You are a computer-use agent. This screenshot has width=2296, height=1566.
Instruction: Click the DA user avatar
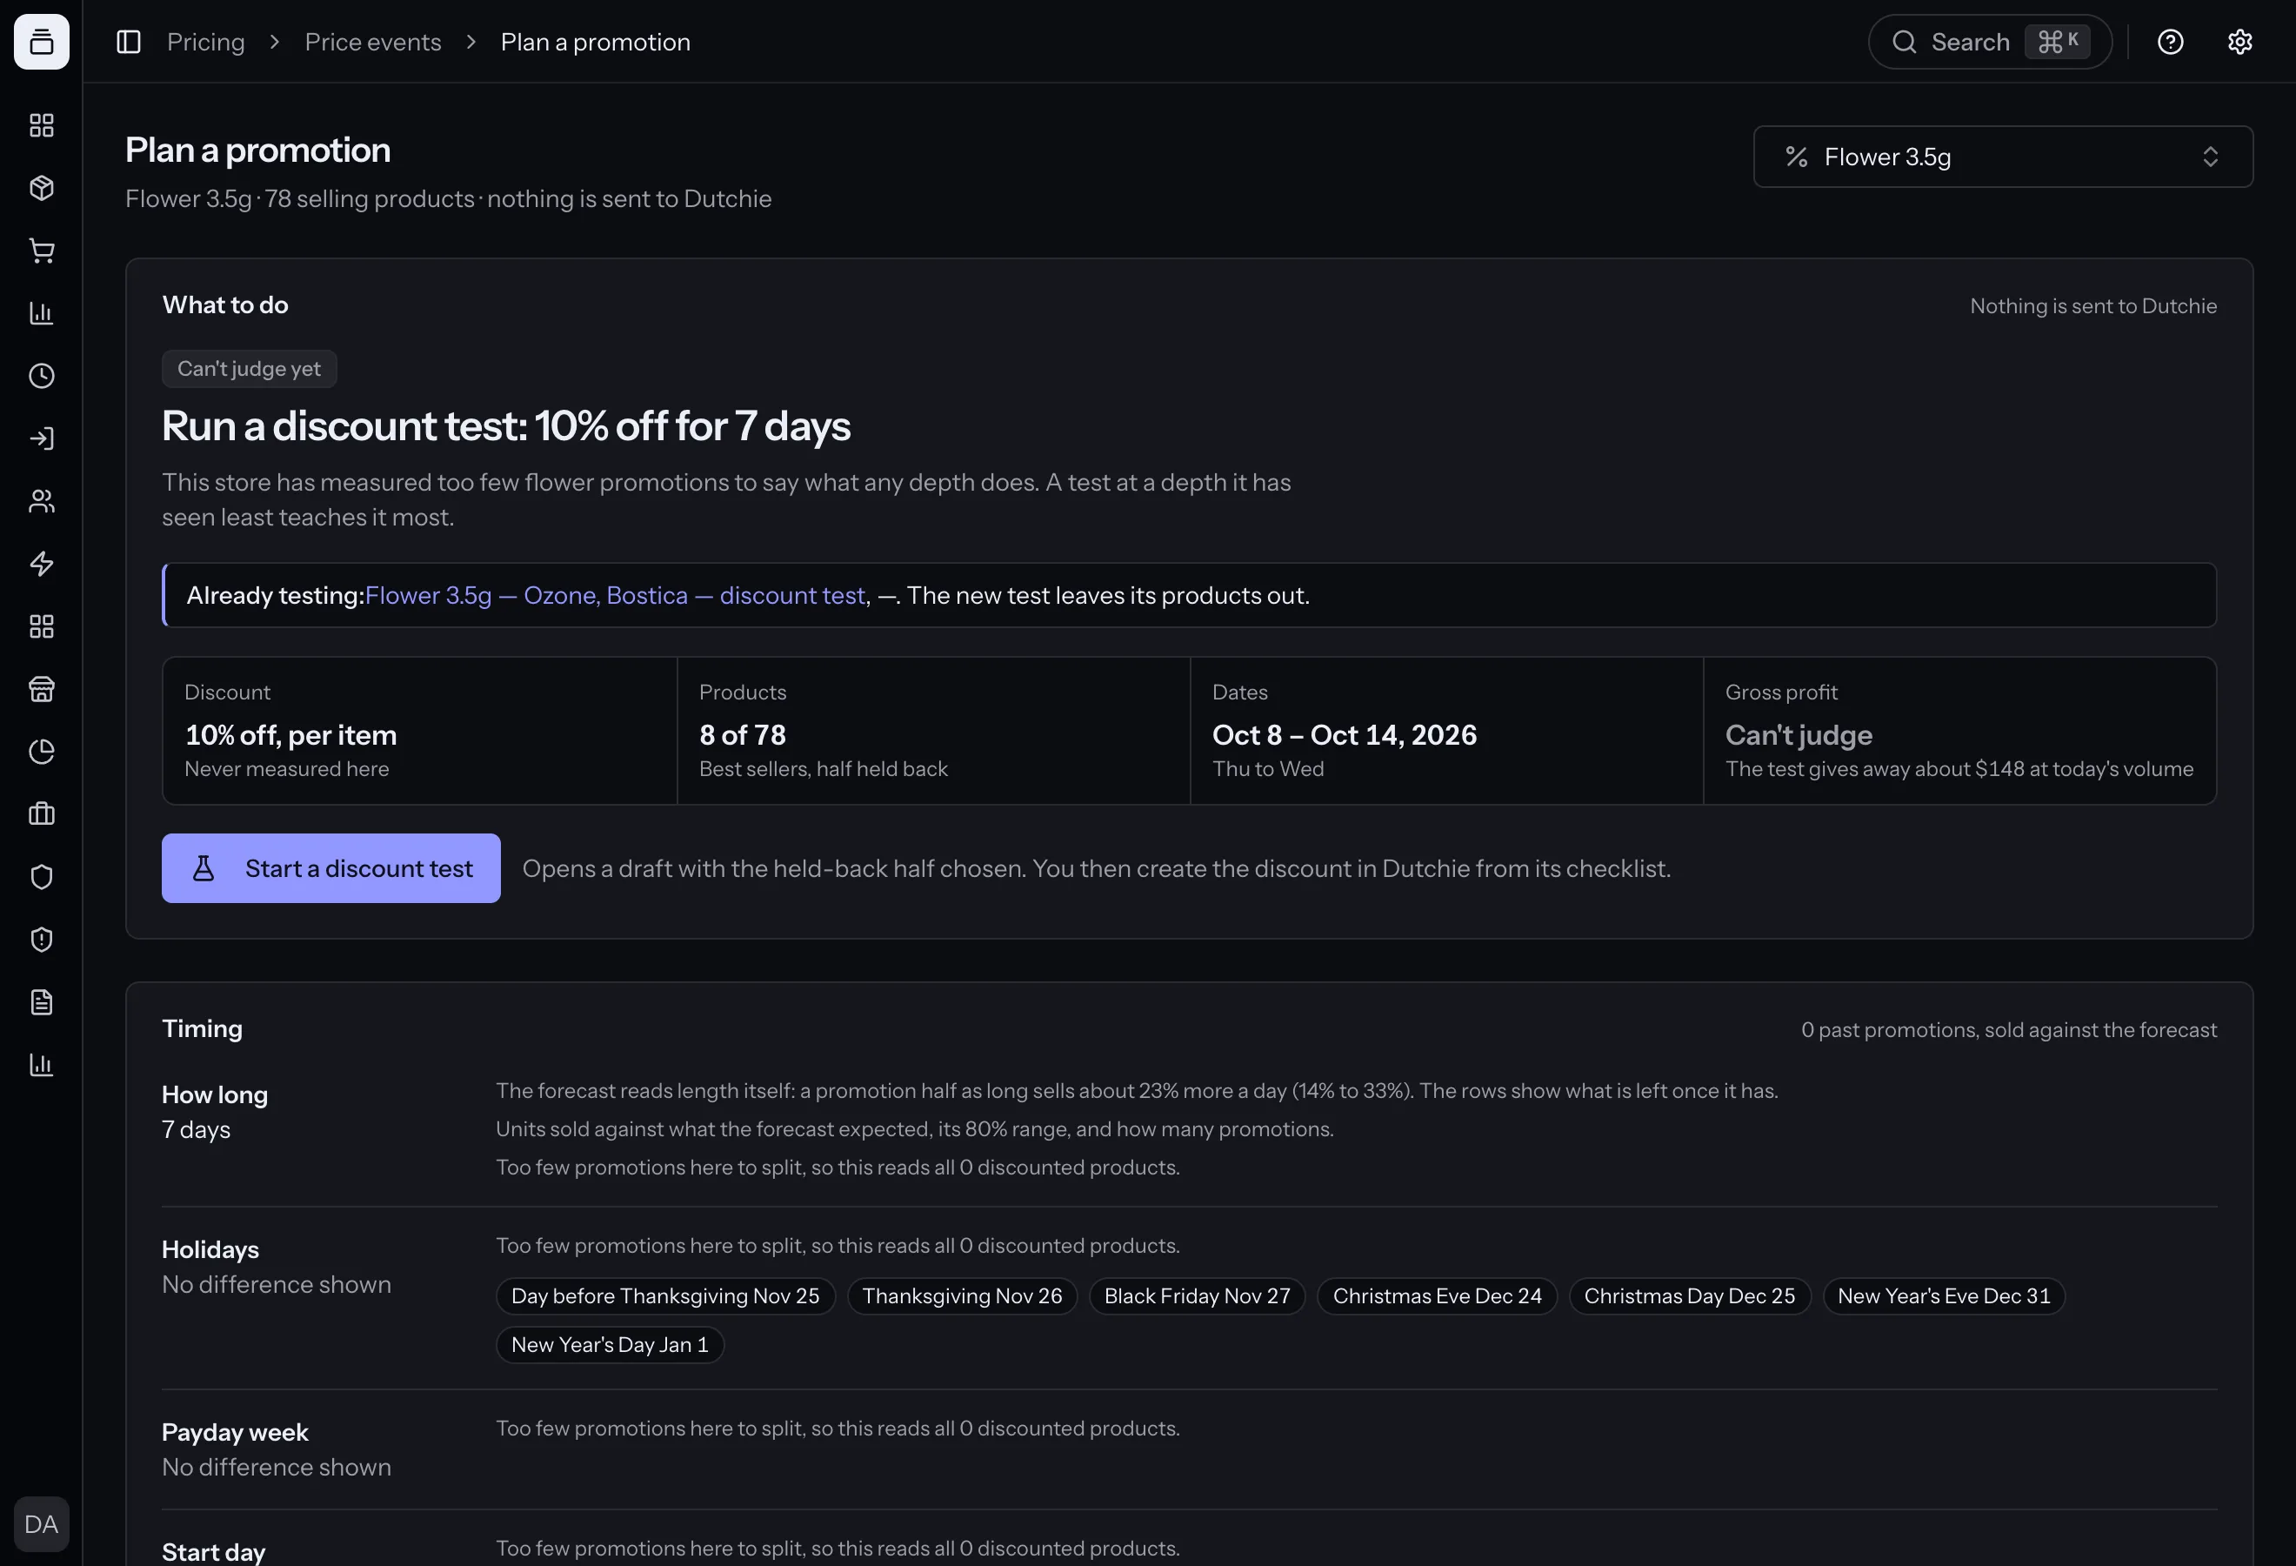coord(42,1523)
